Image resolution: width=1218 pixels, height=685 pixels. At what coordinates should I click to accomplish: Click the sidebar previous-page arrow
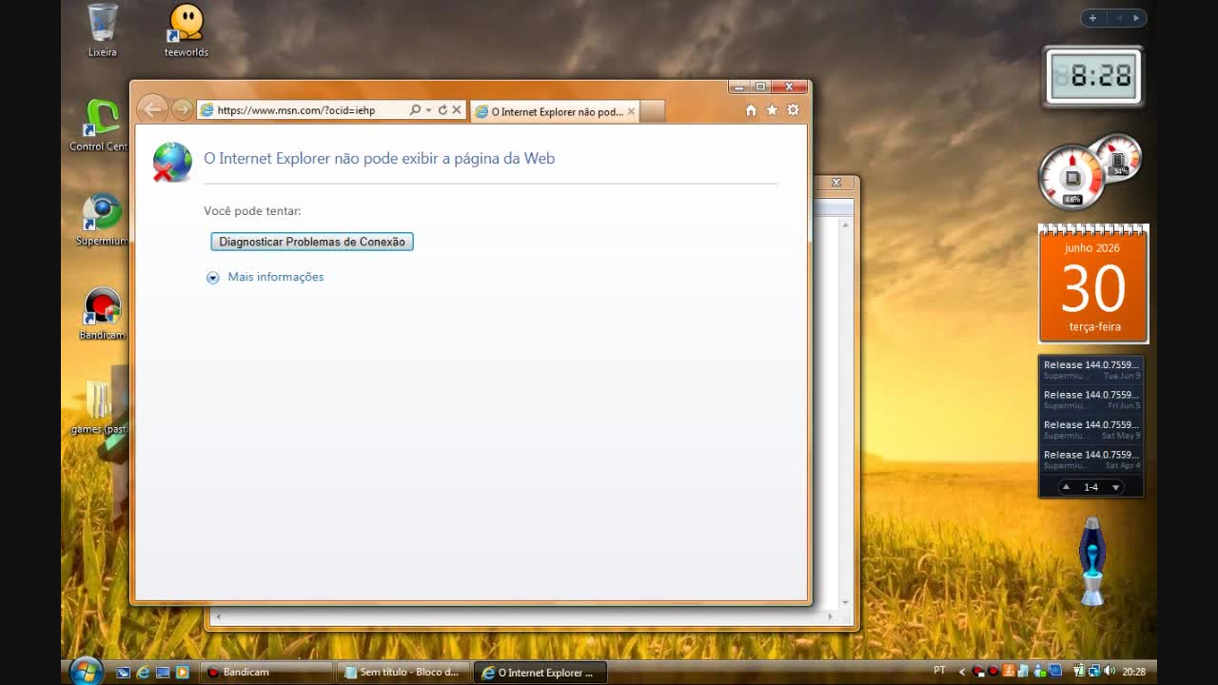tap(1119, 18)
